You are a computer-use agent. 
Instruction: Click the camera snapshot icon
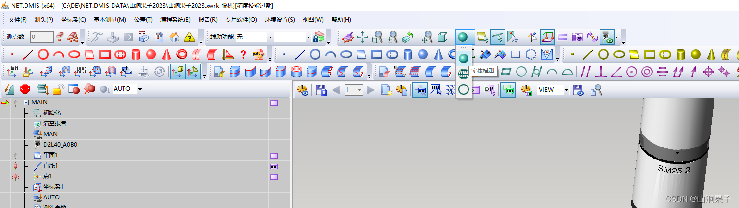coord(577,37)
